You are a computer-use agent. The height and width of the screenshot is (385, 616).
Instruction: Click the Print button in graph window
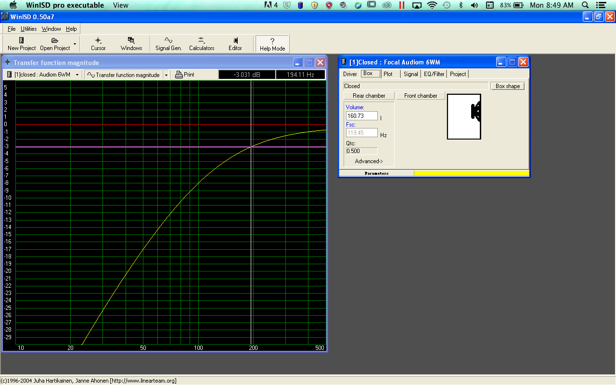coord(185,75)
